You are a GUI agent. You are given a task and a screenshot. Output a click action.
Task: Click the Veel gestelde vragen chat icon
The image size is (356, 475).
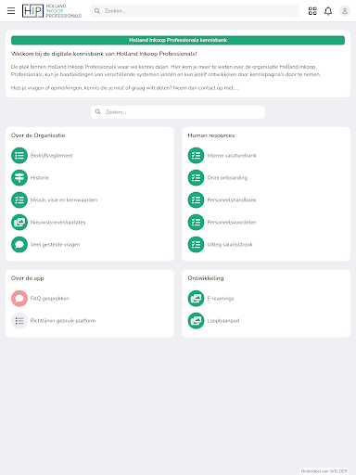pos(19,244)
